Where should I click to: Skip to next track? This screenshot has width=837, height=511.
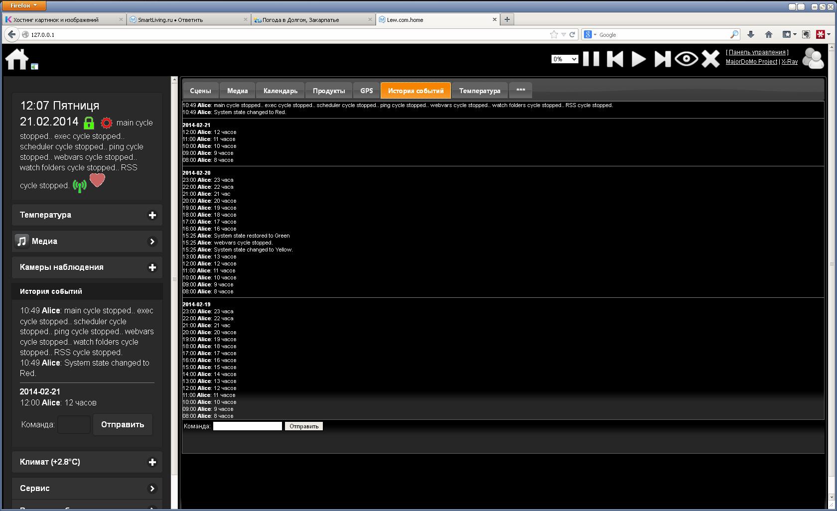coord(662,59)
